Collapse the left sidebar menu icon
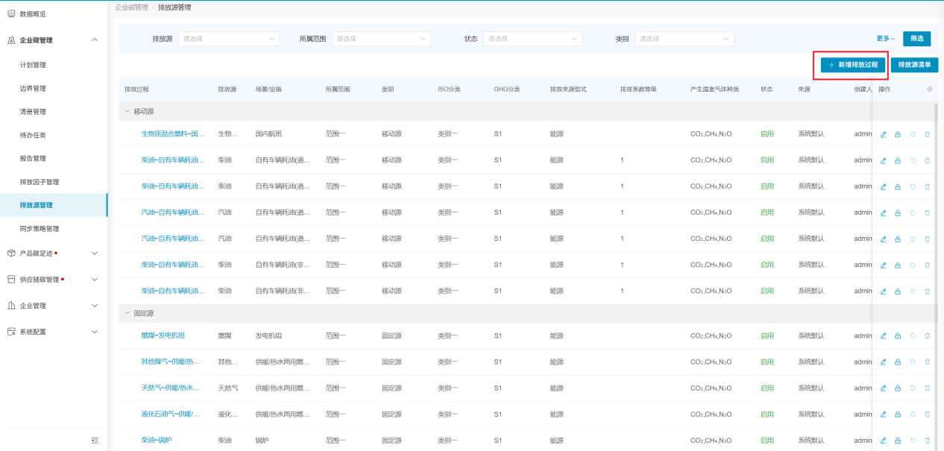944x451 pixels. (x=95, y=441)
